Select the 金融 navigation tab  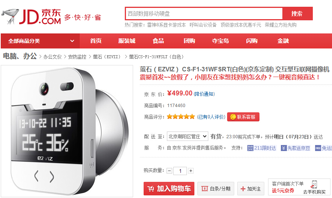point(283,41)
